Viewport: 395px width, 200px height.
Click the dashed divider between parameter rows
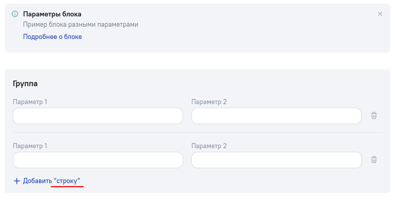(197, 132)
